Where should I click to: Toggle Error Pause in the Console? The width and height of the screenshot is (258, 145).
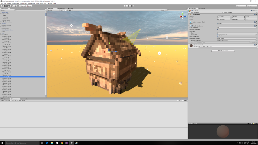pyautogui.click(x=22, y=100)
